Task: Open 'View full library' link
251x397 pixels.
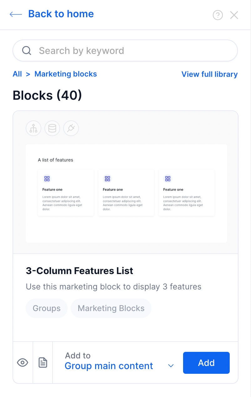Action: coord(209,74)
